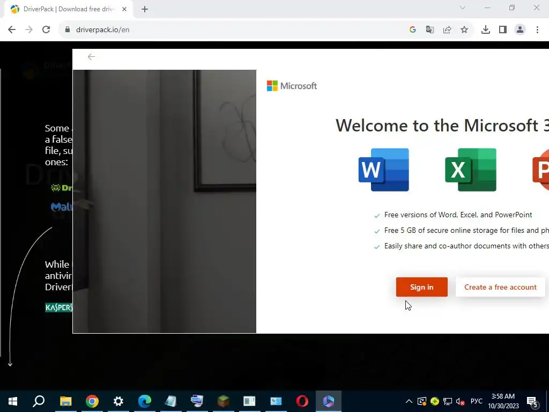The width and height of the screenshot is (549, 412).
Task: Open File Explorer from the taskbar
Action: [x=65, y=401]
